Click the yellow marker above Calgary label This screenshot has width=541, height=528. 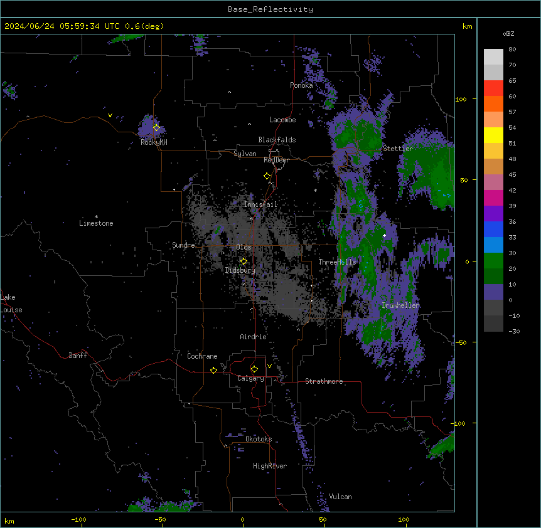tap(254, 369)
